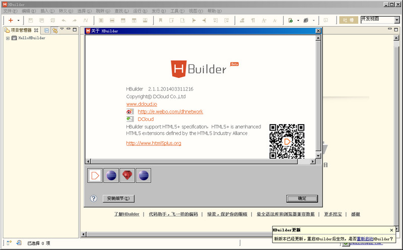Screen dimensions: 403x250
Task: Select the 项目管理器 tab
Action: [21, 30]
